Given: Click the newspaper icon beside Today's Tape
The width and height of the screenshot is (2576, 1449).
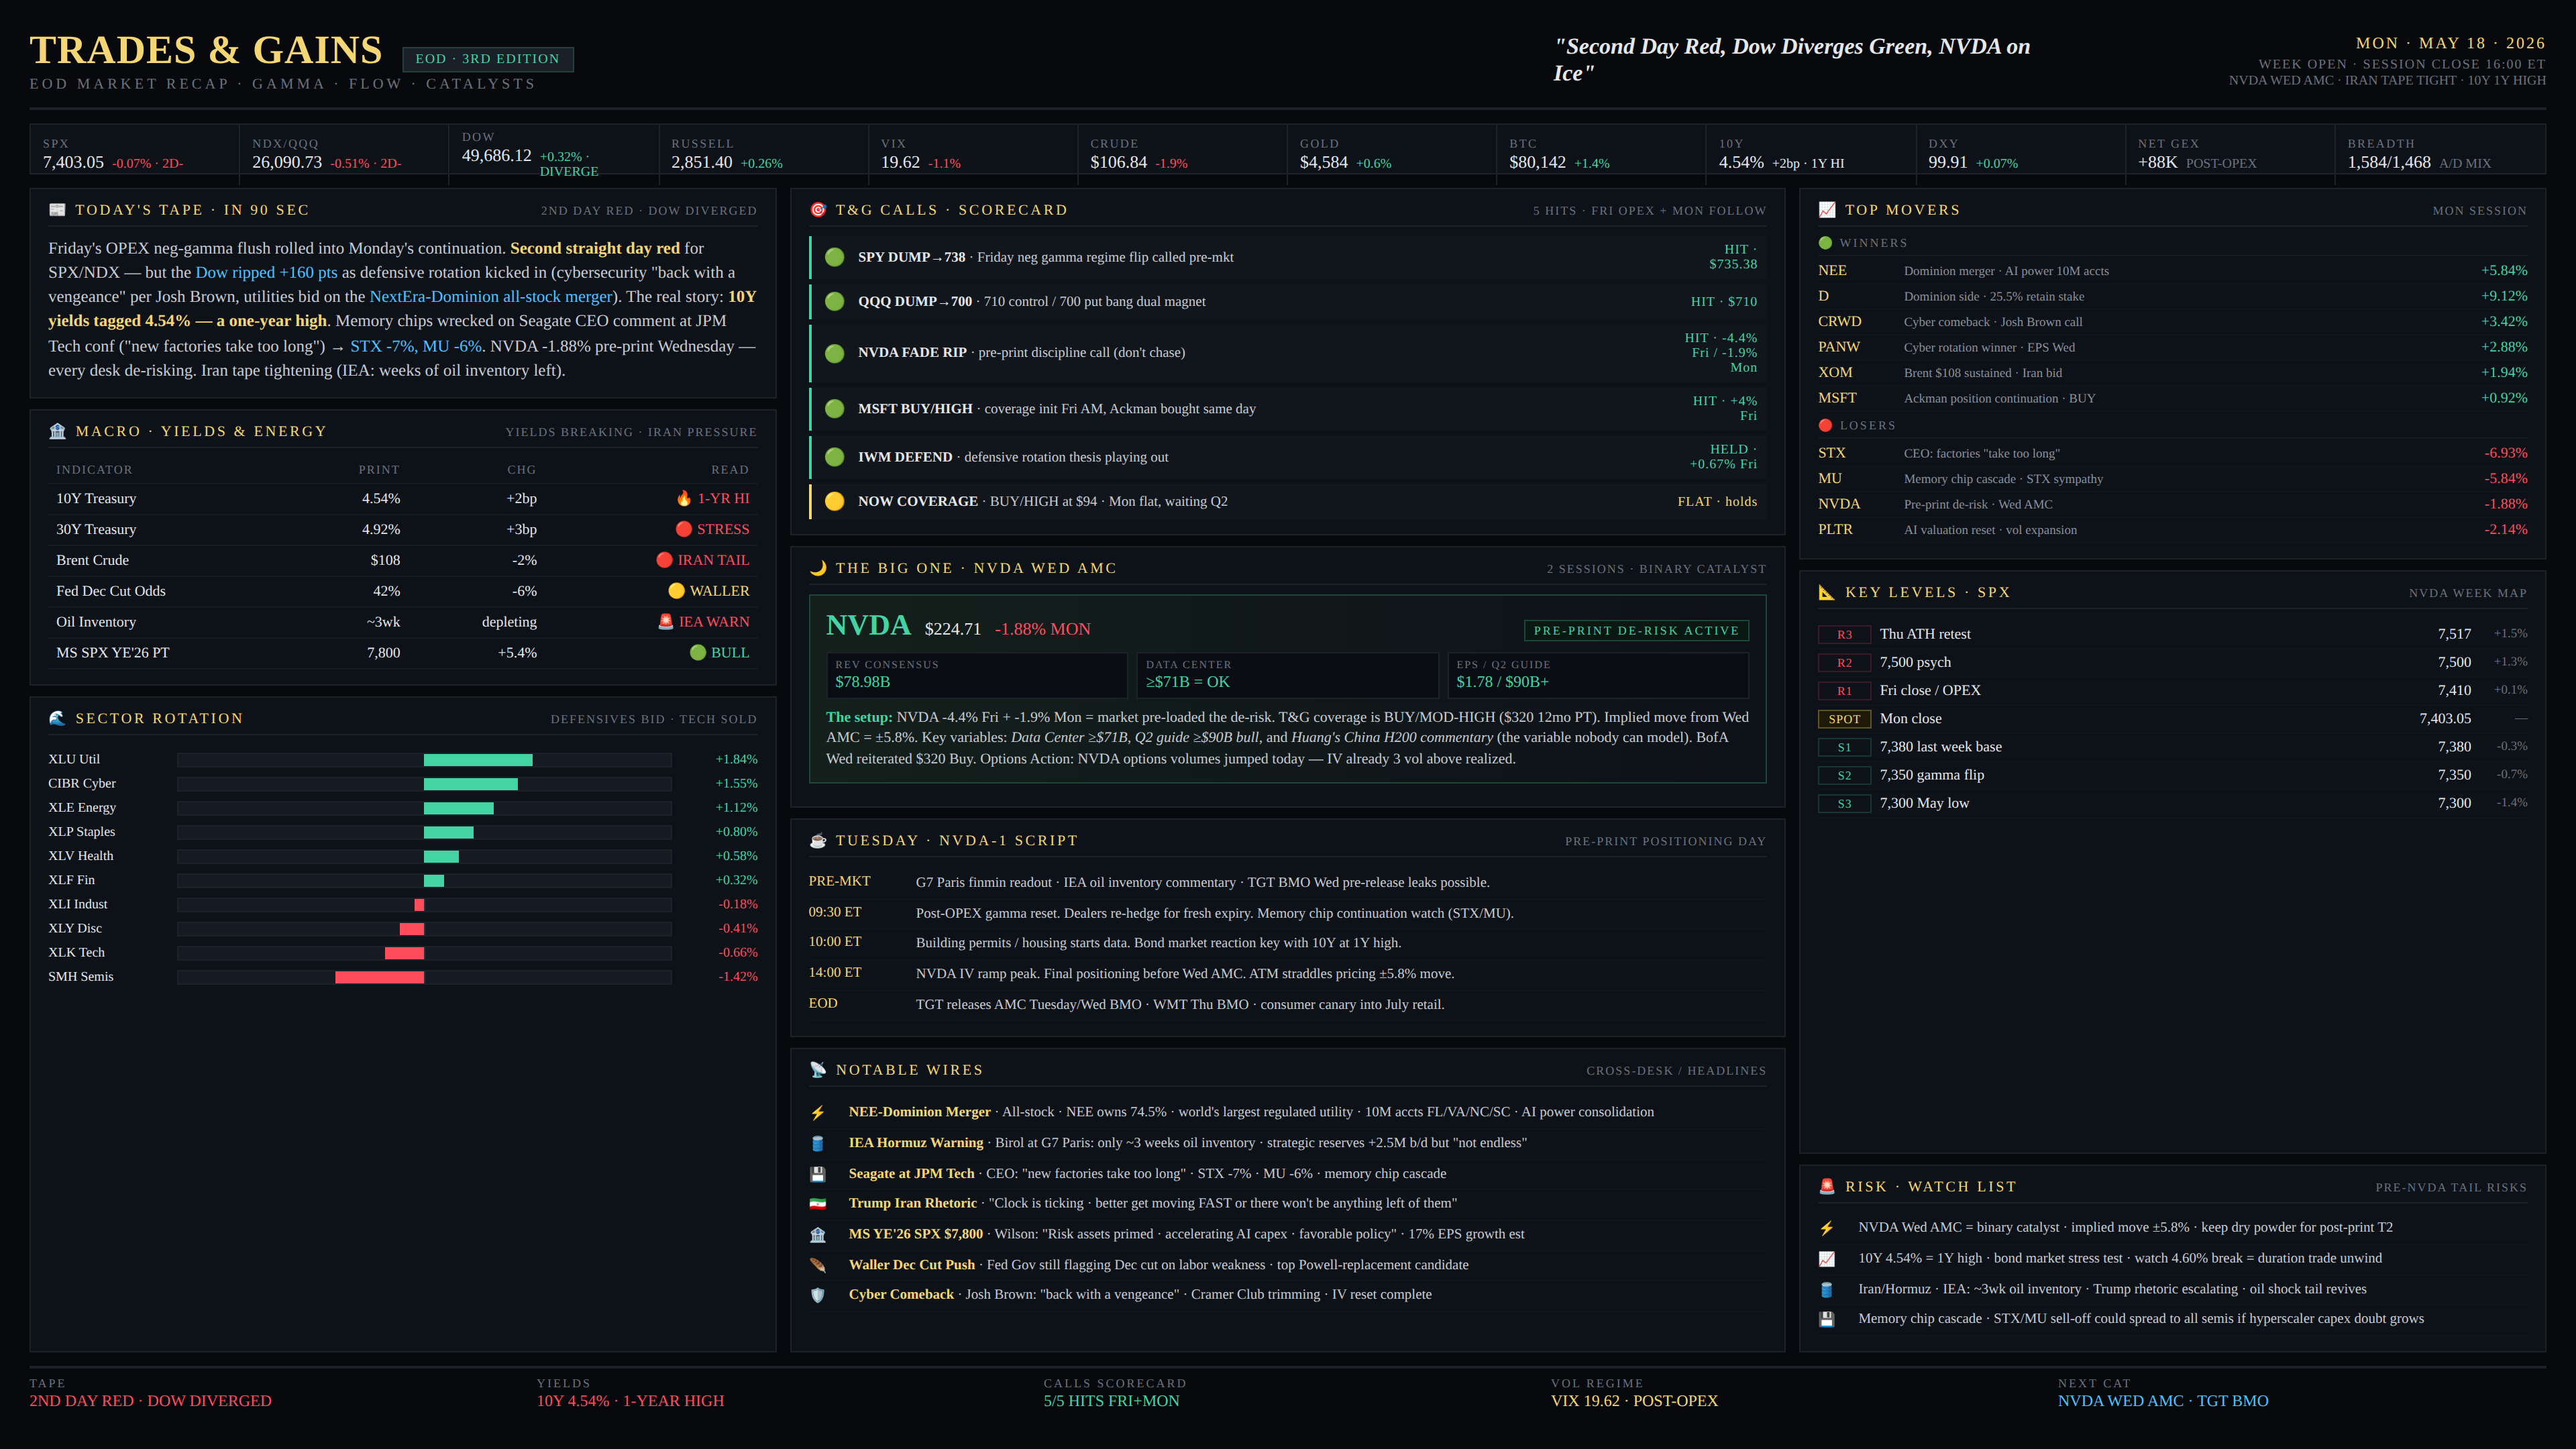Looking at the screenshot, I should (x=57, y=210).
